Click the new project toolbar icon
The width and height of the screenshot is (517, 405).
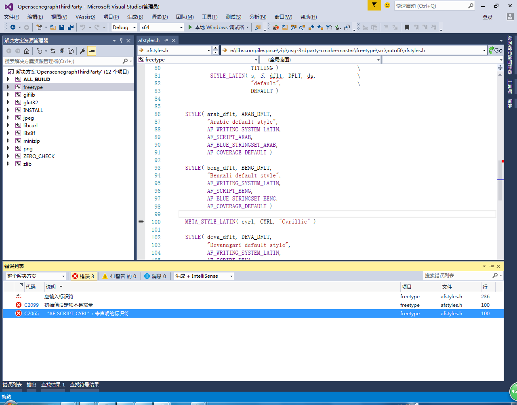(x=39, y=27)
